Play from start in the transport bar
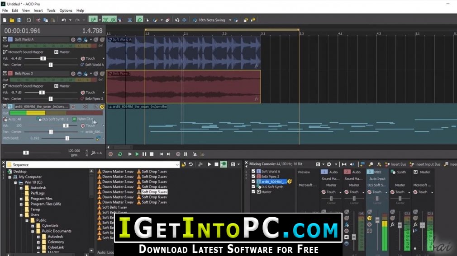 pyautogui.click(x=130, y=154)
